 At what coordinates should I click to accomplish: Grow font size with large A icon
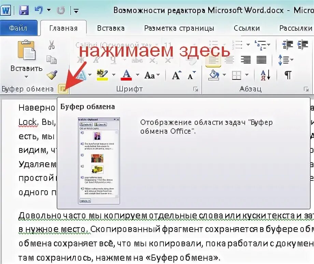coord(176,75)
